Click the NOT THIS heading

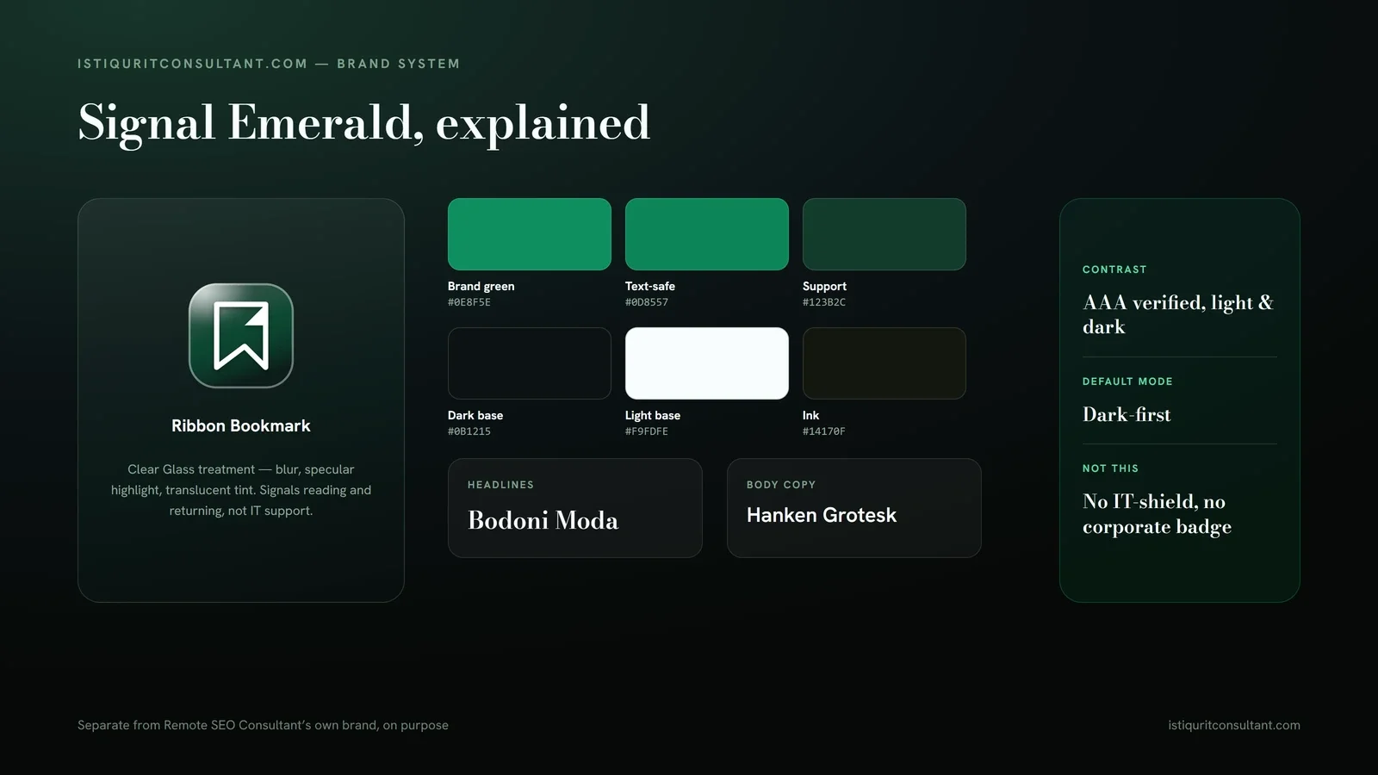(1110, 468)
